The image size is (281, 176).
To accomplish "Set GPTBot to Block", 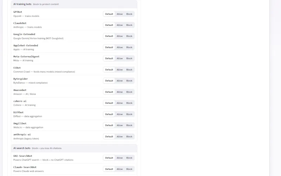I will (129, 14).
